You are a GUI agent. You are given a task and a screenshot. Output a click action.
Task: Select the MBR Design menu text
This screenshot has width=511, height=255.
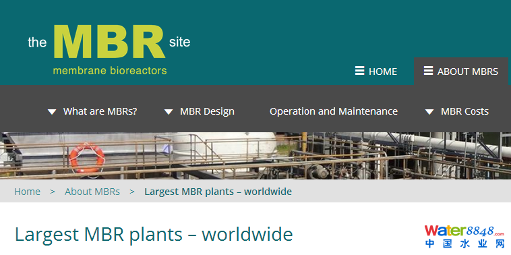[207, 111]
